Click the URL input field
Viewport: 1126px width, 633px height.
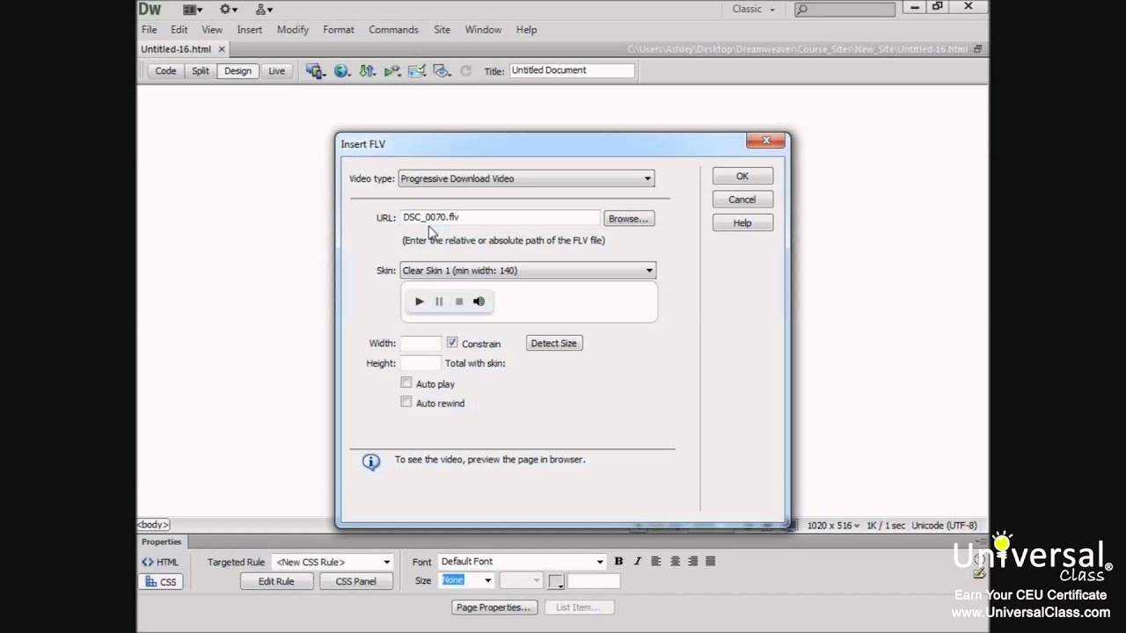(500, 217)
